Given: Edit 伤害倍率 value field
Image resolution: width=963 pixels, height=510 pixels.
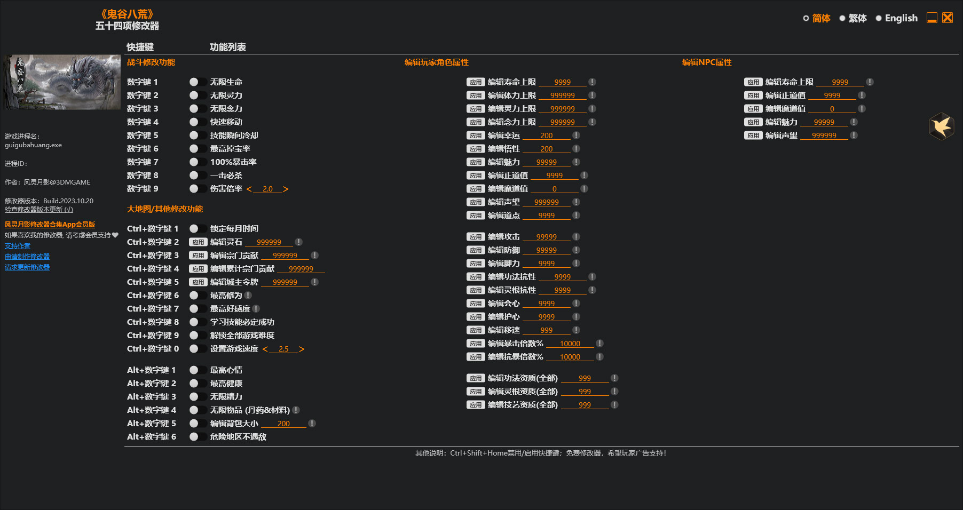Looking at the screenshot, I should pyautogui.click(x=267, y=189).
